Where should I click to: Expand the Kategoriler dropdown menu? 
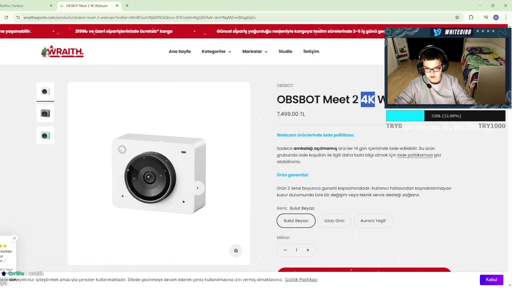(x=216, y=52)
